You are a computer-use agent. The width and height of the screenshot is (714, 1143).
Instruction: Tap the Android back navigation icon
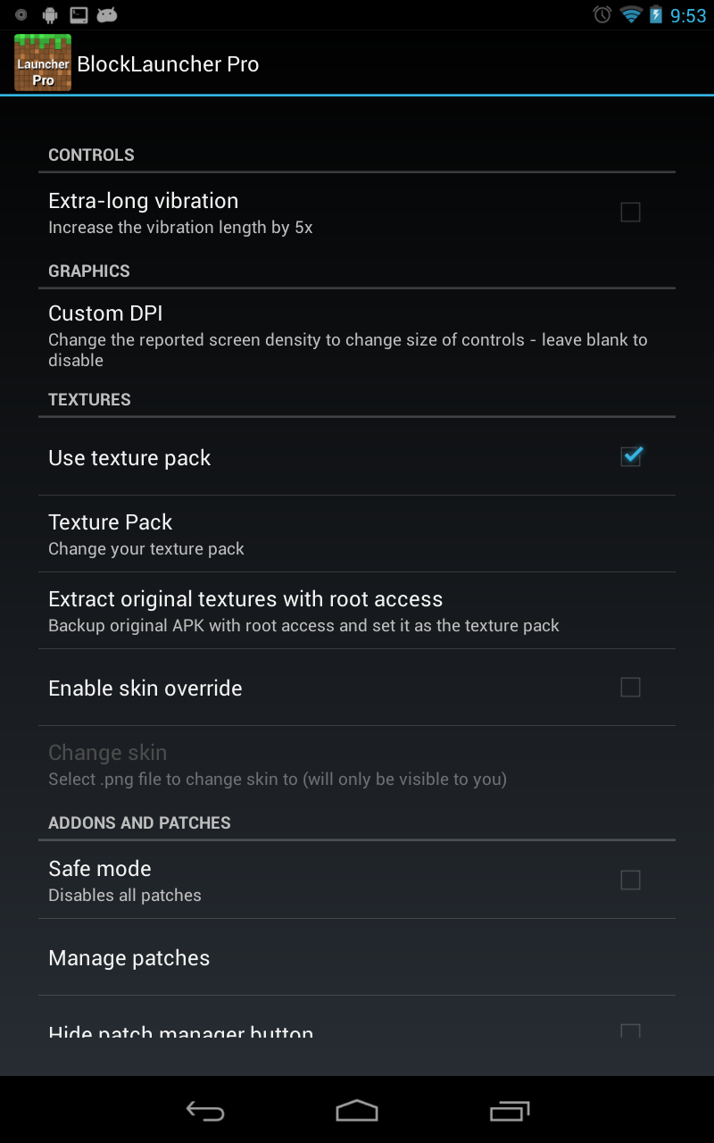coord(204,1110)
